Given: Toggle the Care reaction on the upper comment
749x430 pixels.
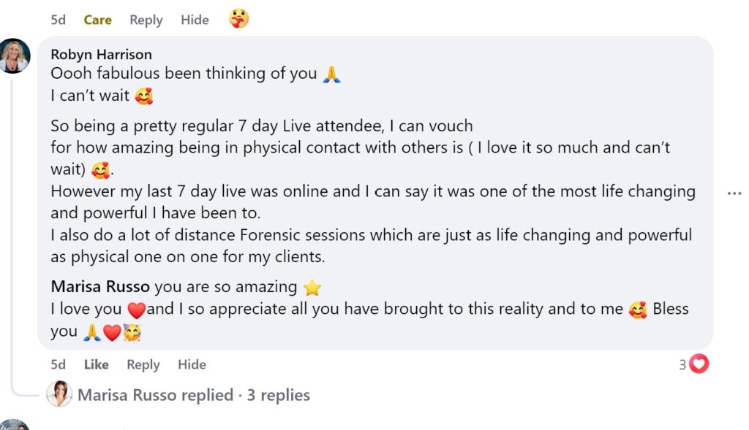Looking at the screenshot, I should (97, 20).
